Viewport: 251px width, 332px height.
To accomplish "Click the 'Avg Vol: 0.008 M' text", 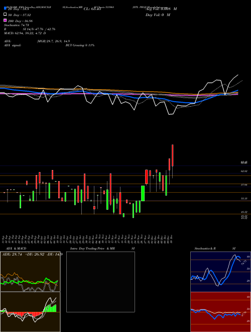I will point(161,9).
